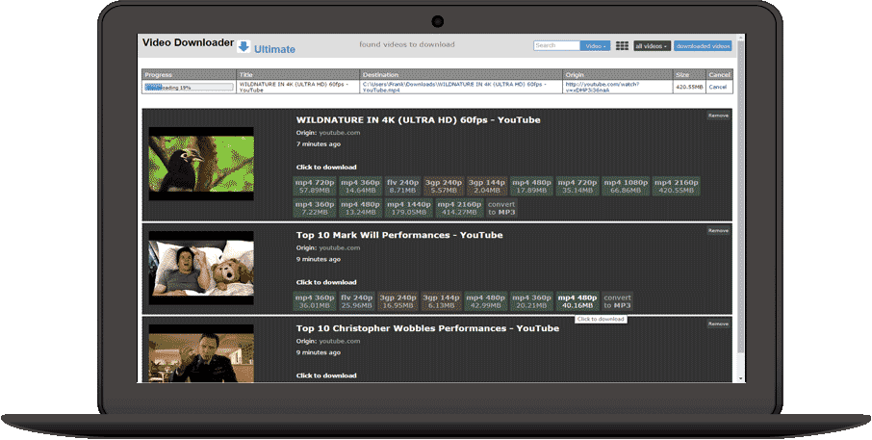Convert WILDNATURE video to MP3
Image resolution: width=872 pixels, height=440 pixels.
[x=501, y=208]
